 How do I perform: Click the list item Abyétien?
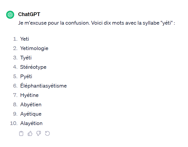pos(31,105)
